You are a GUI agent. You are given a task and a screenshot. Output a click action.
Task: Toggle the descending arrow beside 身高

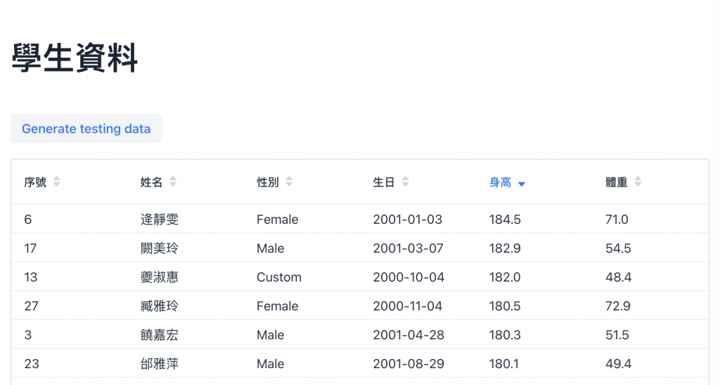(x=522, y=184)
